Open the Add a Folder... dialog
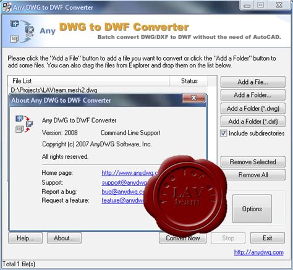Image resolution: width=293 pixels, height=270 pixels. click(253, 95)
